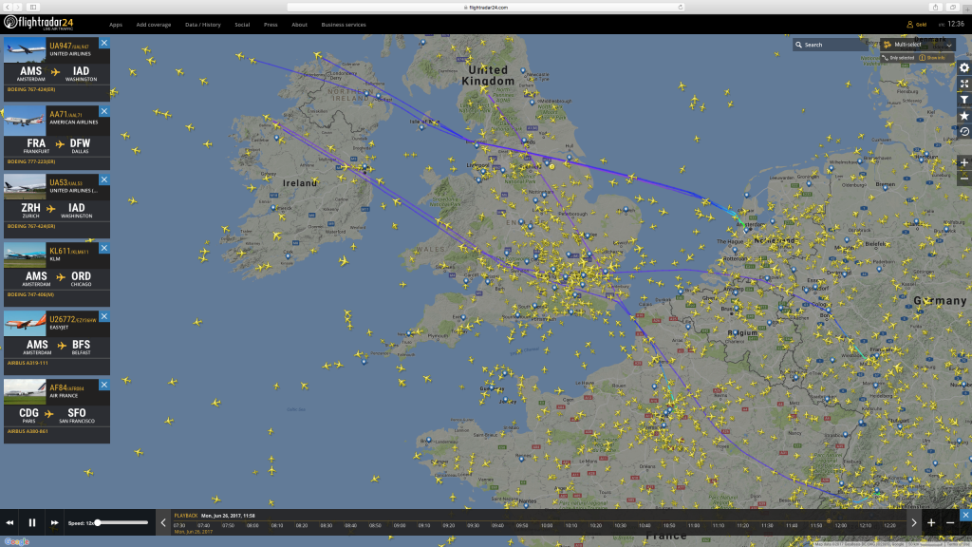Click the flightradar24 logo

pyautogui.click(x=38, y=23)
